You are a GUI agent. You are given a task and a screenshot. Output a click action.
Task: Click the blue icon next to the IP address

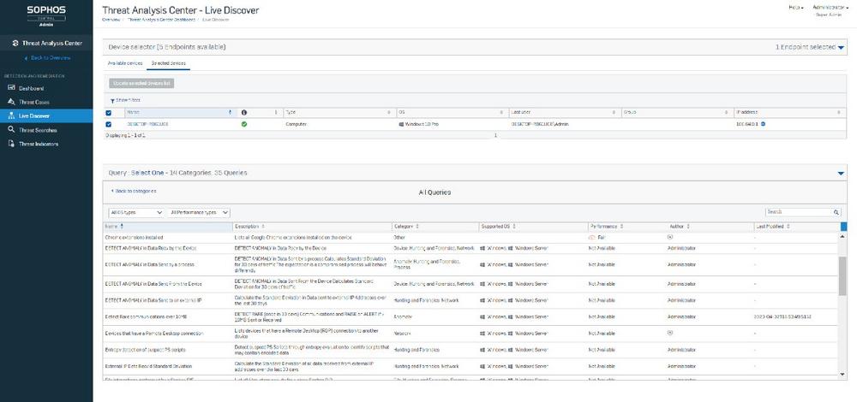coord(763,124)
